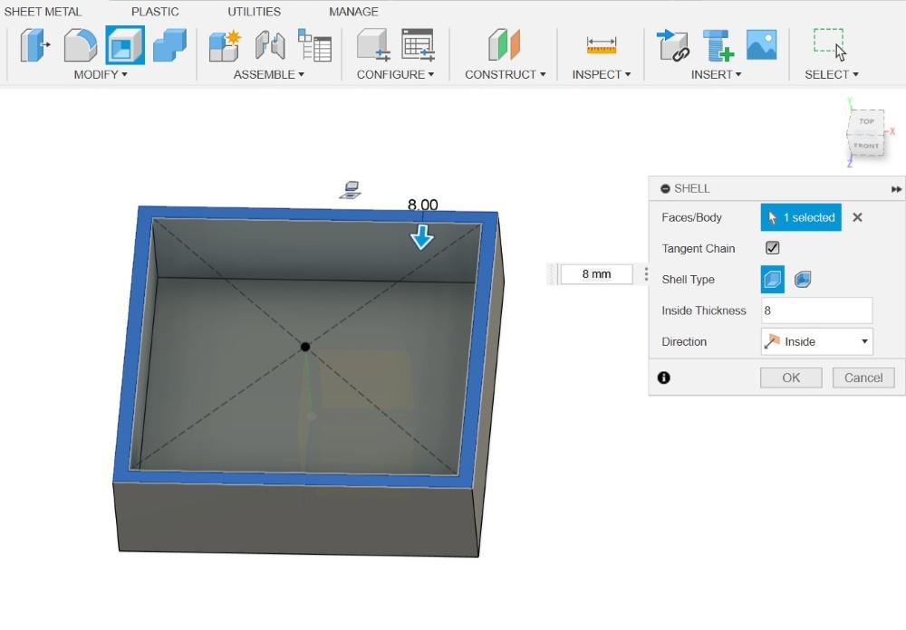The height and width of the screenshot is (630, 906).
Task: Toggle the Faces/Body 1 selected selector
Action: 801,217
